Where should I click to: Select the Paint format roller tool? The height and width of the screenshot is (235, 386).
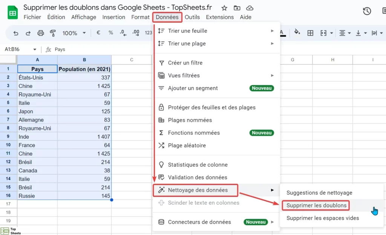pos(53,33)
